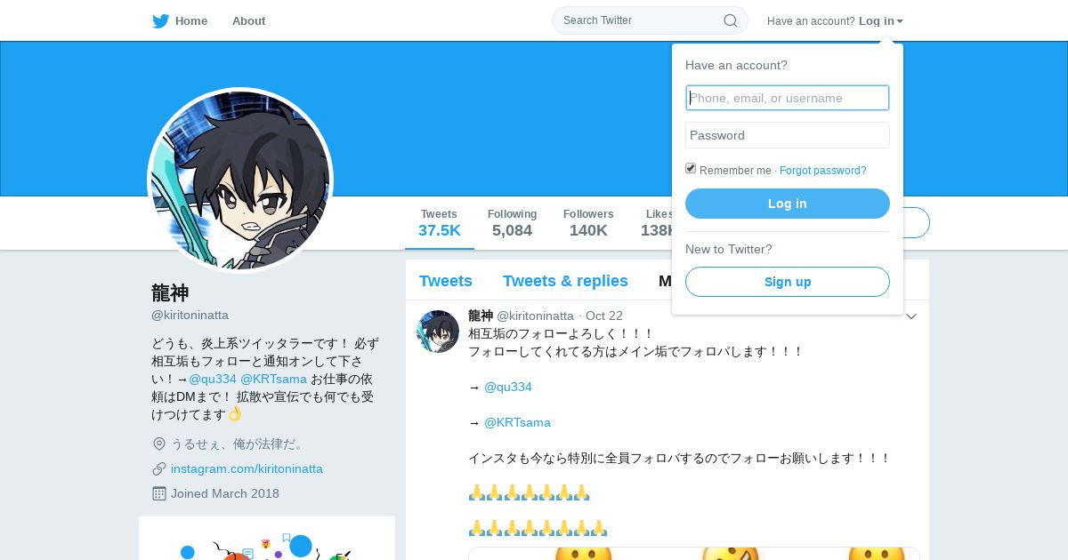
Task: Click the calendar icon by Joined March 2018
Action: tap(159, 493)
